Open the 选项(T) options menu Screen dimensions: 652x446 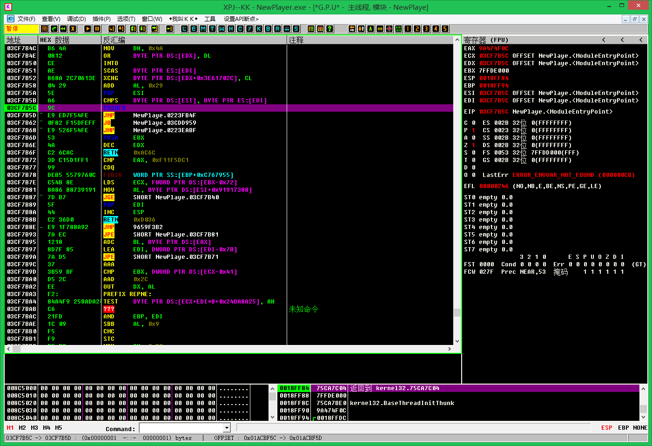pos(126,19)
